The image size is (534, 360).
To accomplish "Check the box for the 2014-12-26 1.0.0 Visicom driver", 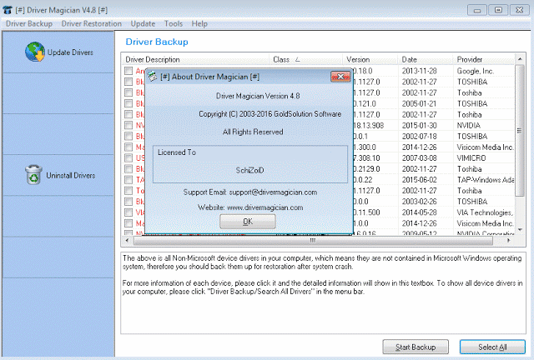I will pos(128,223).
